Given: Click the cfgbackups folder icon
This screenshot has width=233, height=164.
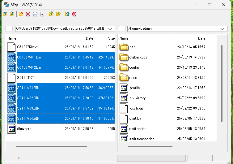Looking at the screenshot, I should click(124, 57).
